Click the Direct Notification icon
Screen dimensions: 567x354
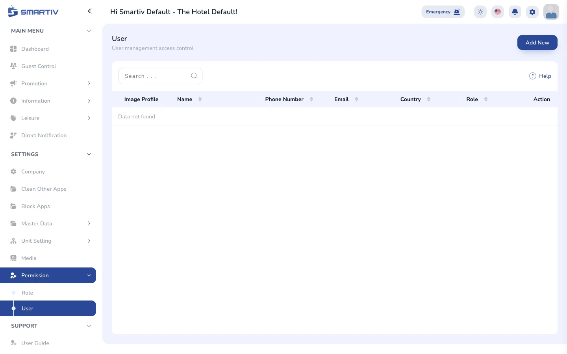(x=13, y=135)
